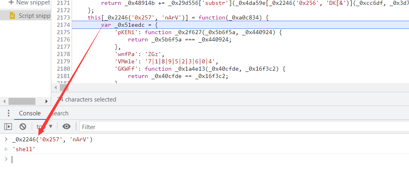Click the 'GKWFf' key in code

click(127, 69)
